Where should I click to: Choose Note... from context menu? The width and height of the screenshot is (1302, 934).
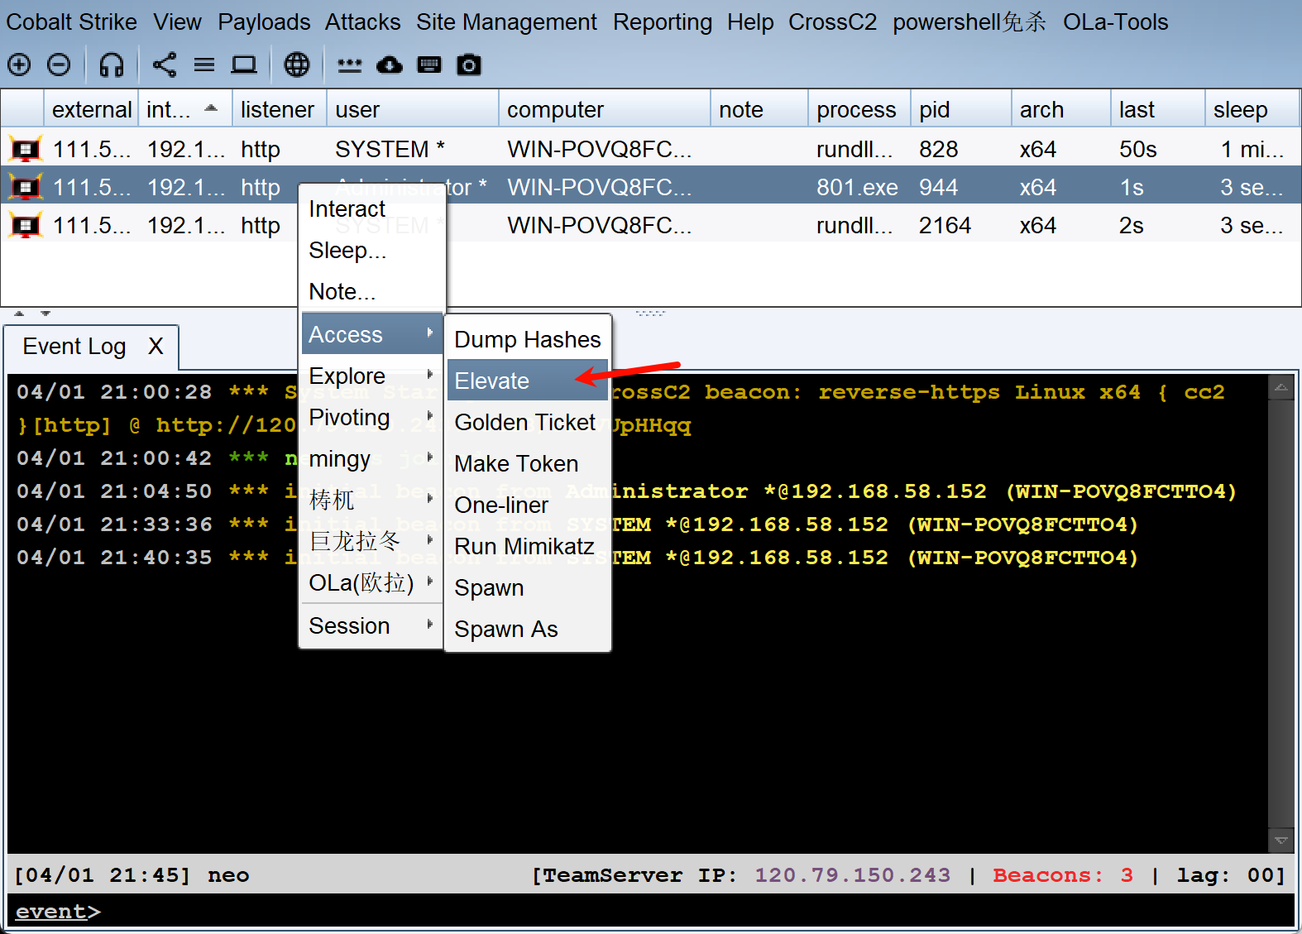click(x=371, y=292)
